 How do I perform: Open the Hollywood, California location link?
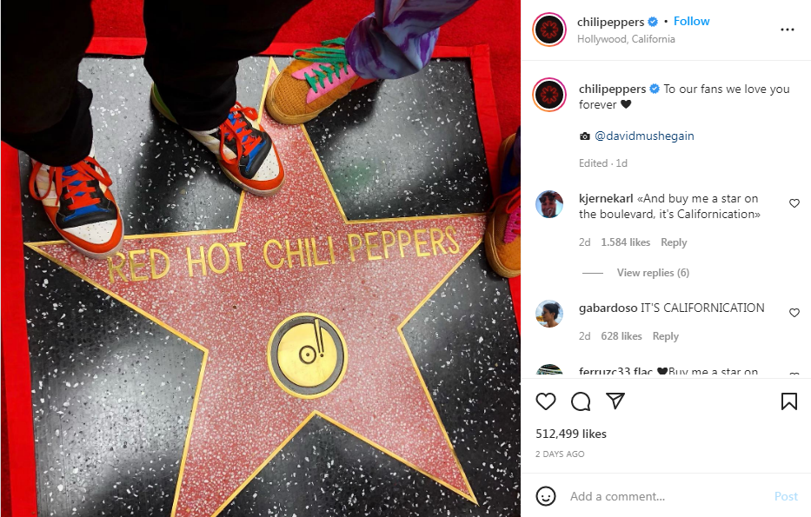pyautogui.click(x=626, y=39)
